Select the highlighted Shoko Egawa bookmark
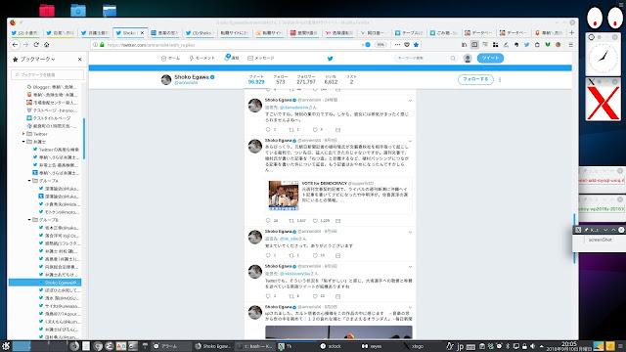 [x=45, y=283]
